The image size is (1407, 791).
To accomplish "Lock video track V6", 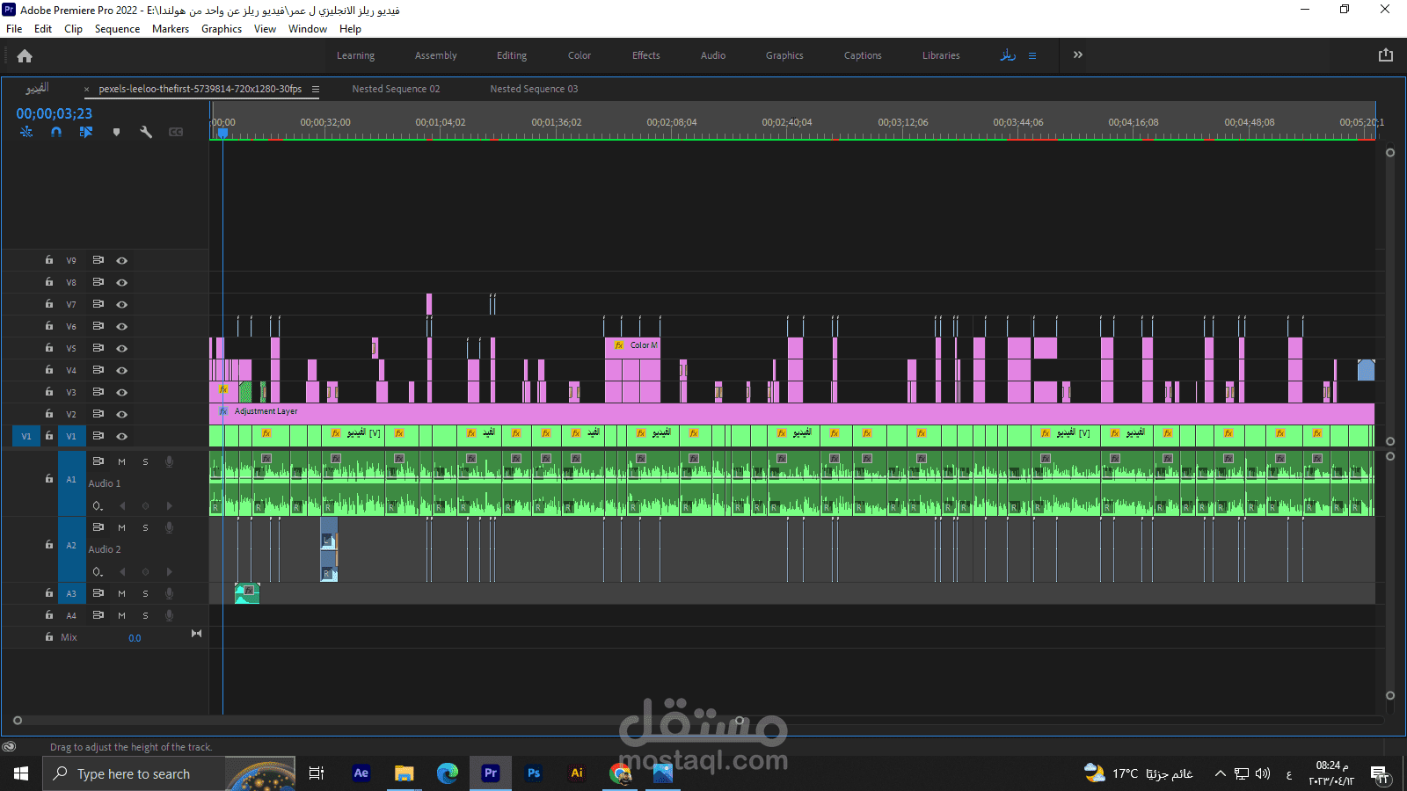I will pos(49,326).
